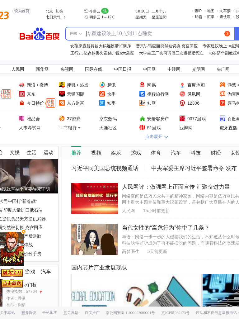239x319 pixels.
Task: Select the 推荐 feed tab
Action: pyautogui.click(x=76, y=153)
